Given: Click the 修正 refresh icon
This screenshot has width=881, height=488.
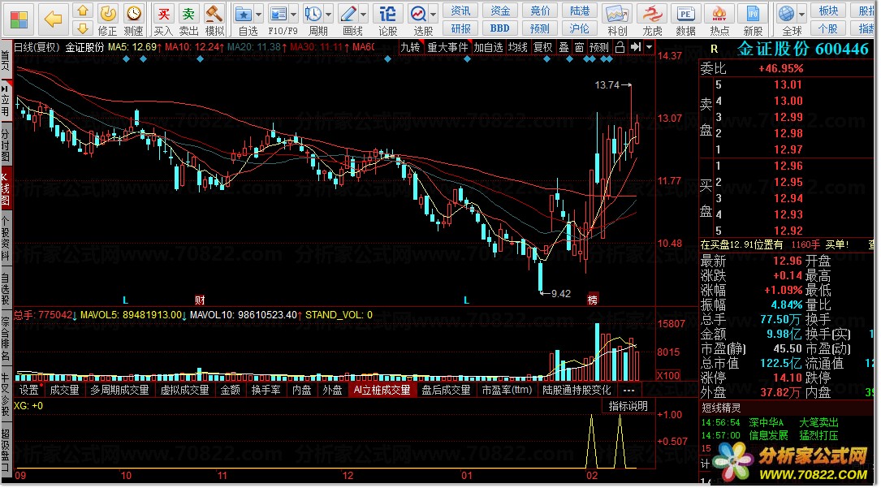Looking at the screenshot, I should tap(107, 14).
